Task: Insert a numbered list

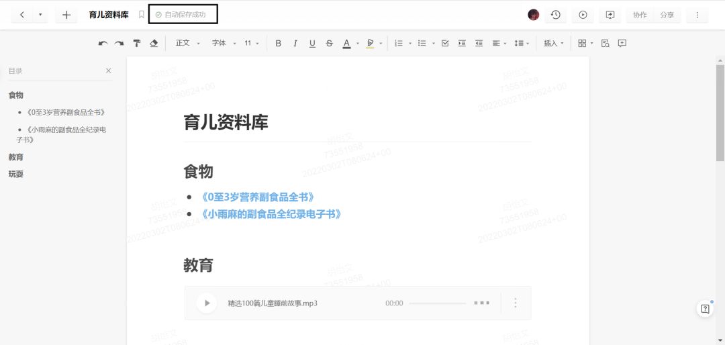Action: 399,43
